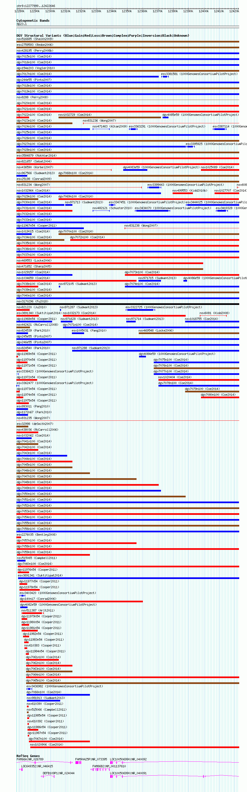This screenshot has height=792, width=247.
Task: Open variant nsv8288 (Perry2008)
Action: click(x=32, y=97)
